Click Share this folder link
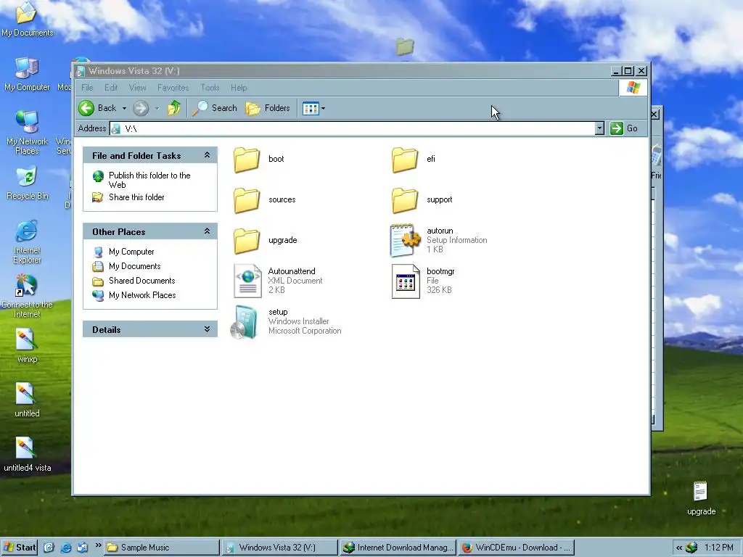Screen dimensions: 743x557 point(136,197)
